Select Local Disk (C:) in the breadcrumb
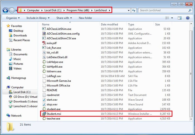 (53, 10)
